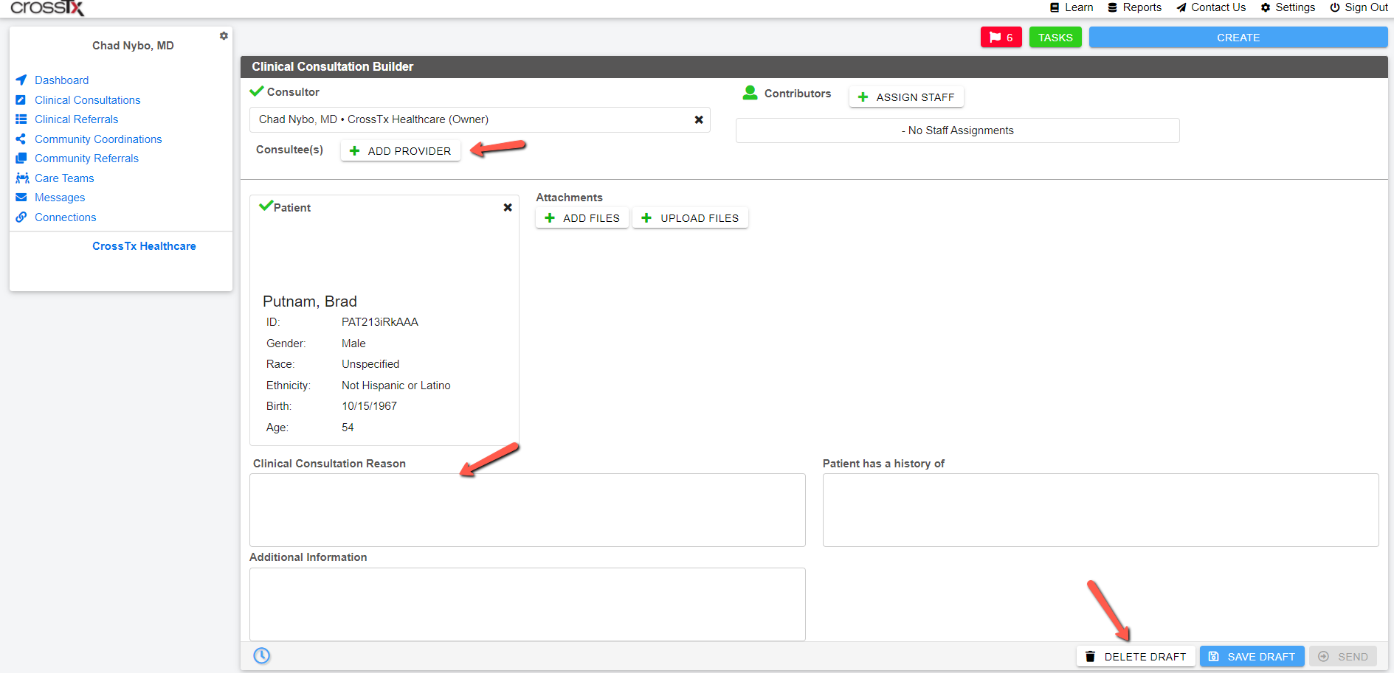Click the Dashboard icon in sidebar
1394x673 pixels.
21,80
